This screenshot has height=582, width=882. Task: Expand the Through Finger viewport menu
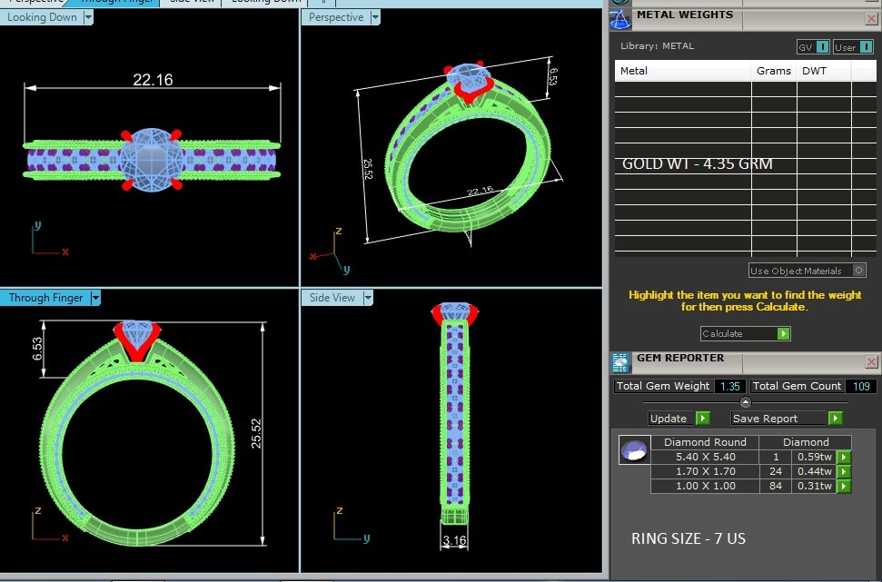point(95,298)
